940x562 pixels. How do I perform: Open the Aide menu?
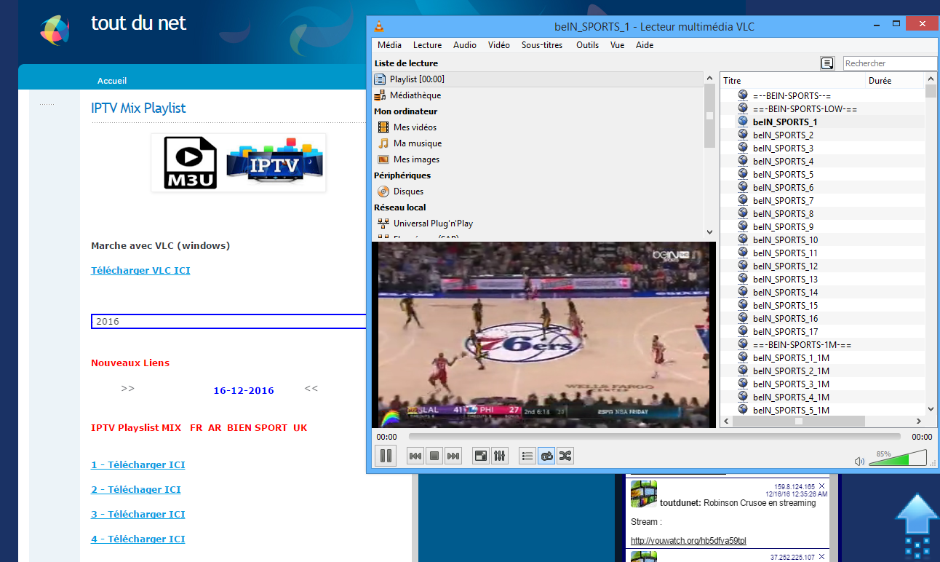(x=645, y=45)
